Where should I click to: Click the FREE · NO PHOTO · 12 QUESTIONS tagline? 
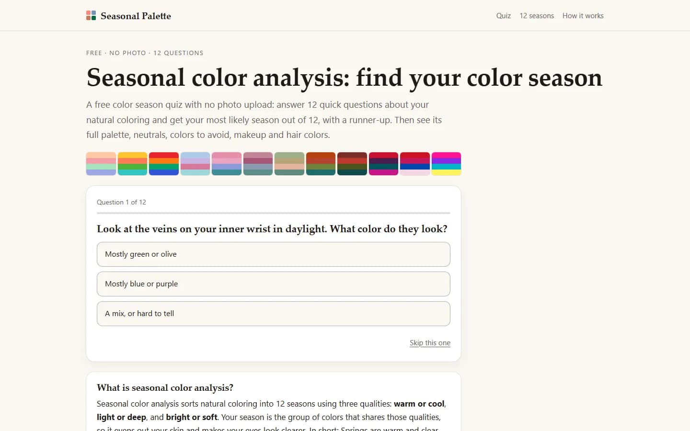pos(145,53)
